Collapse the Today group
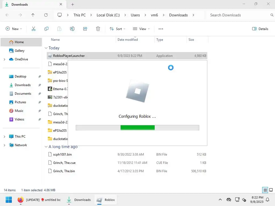275x206 pixels. coord(46,48)
